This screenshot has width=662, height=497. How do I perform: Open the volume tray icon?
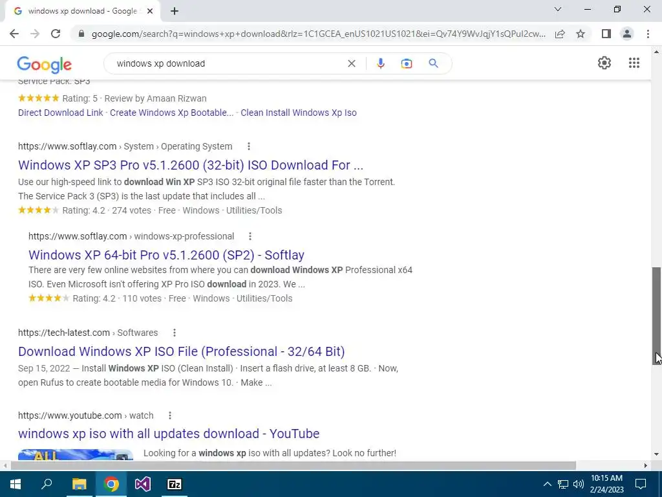pos(579,484)
